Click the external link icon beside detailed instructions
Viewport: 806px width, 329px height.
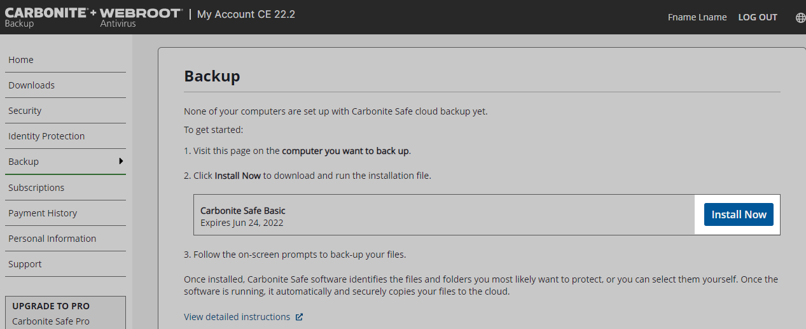pyautogui.click(x=300, y=317)
